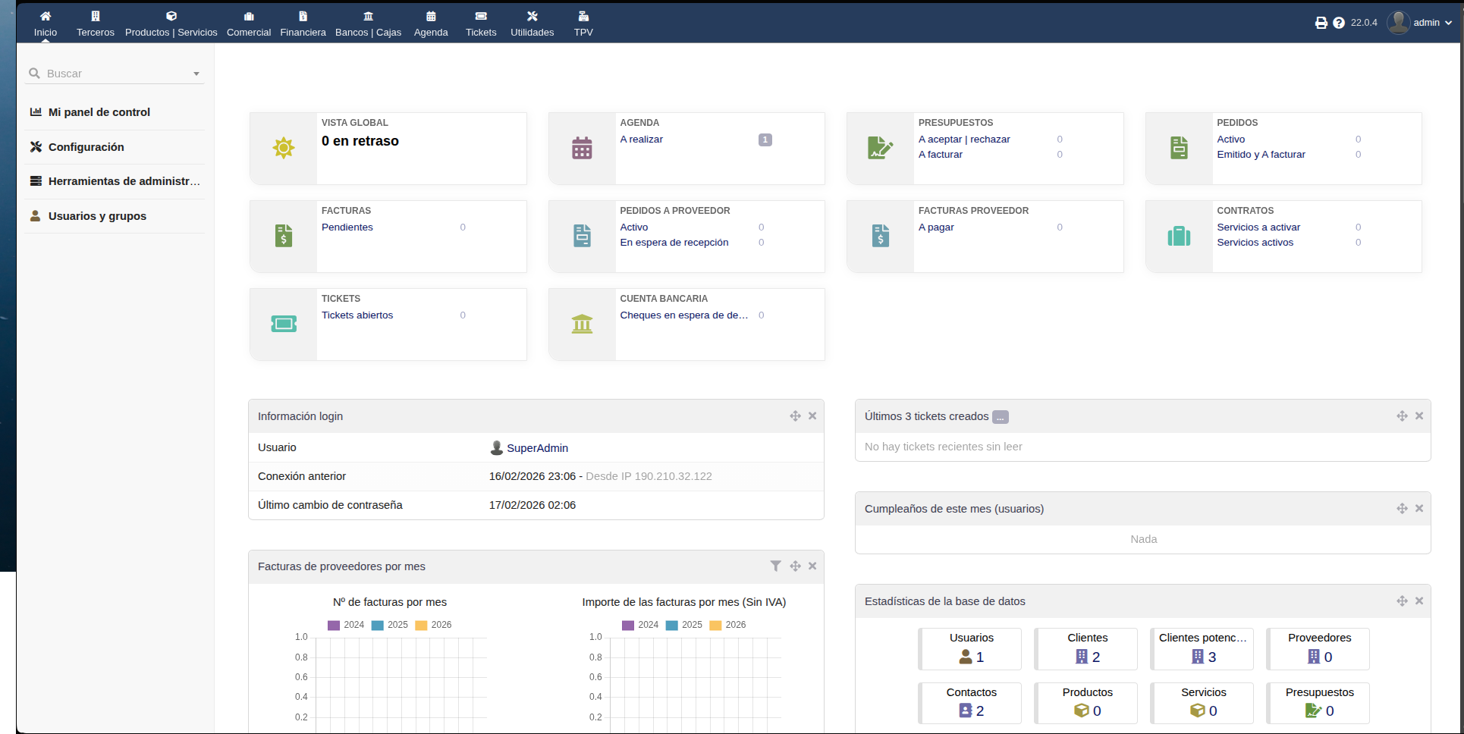Click the A realizar count badge

[765, 140]
